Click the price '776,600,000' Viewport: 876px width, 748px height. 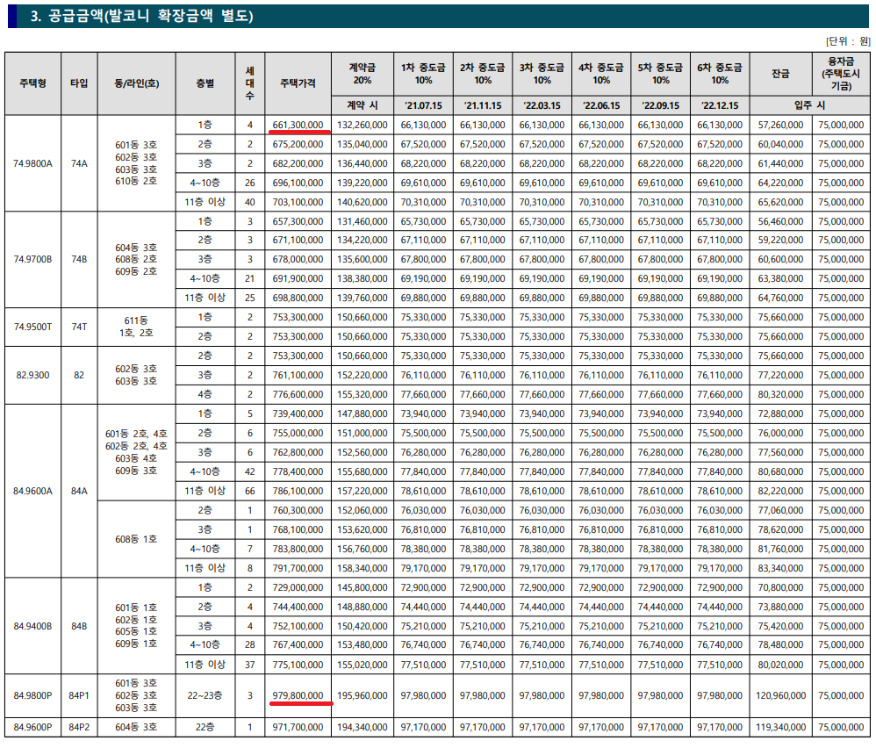coord(298,394)
